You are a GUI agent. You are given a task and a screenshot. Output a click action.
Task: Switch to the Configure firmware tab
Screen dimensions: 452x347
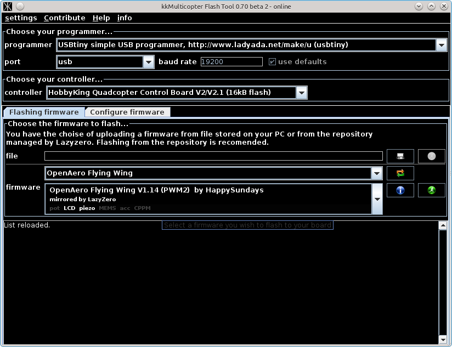[x=127, y=111]
